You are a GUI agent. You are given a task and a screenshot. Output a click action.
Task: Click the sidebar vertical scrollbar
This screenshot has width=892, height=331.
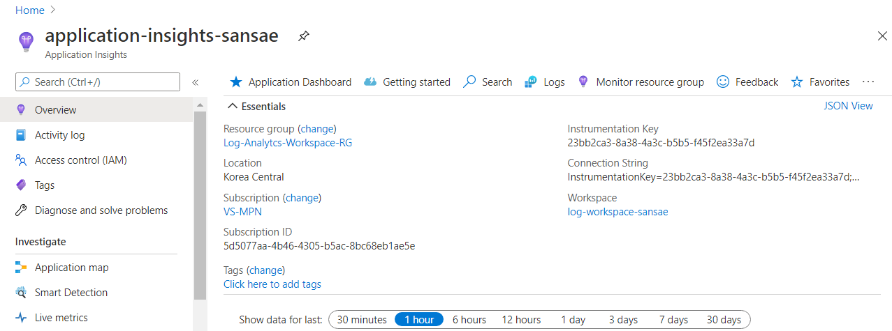[200, 202]
